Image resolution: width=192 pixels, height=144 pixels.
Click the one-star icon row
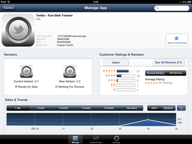pos(114,90)
